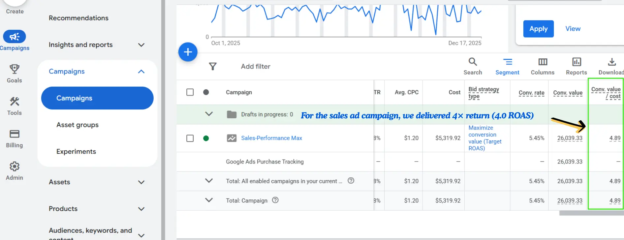Screen dimensions: 624x240
Task: Expand Insights and reports section
Action: click(141, 45)
